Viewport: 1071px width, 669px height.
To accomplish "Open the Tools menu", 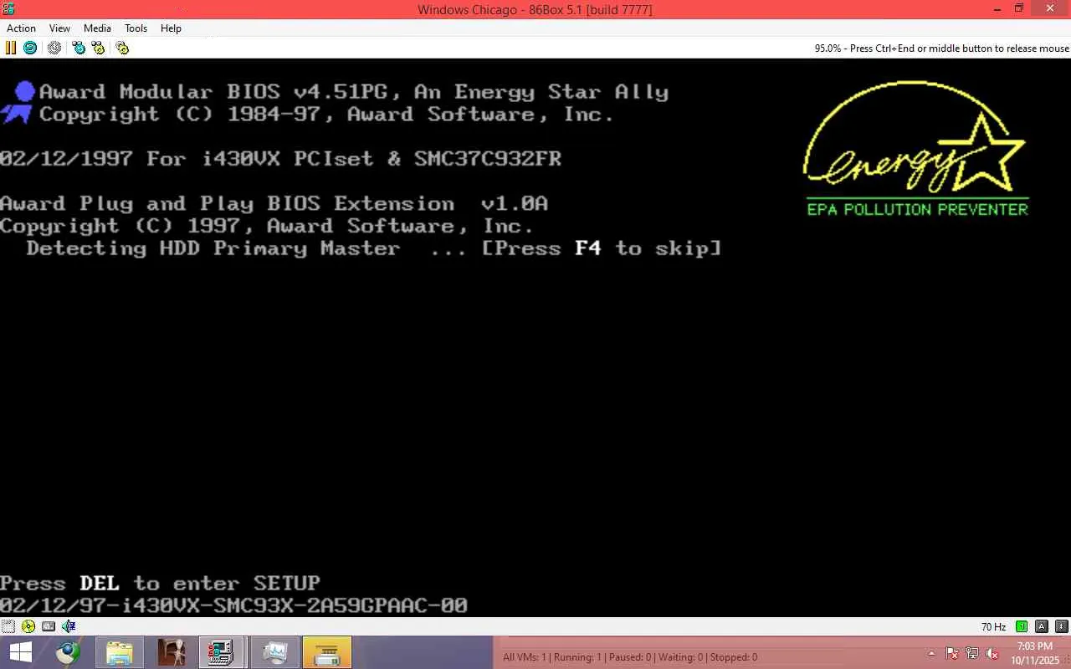I will pos(136,28).
